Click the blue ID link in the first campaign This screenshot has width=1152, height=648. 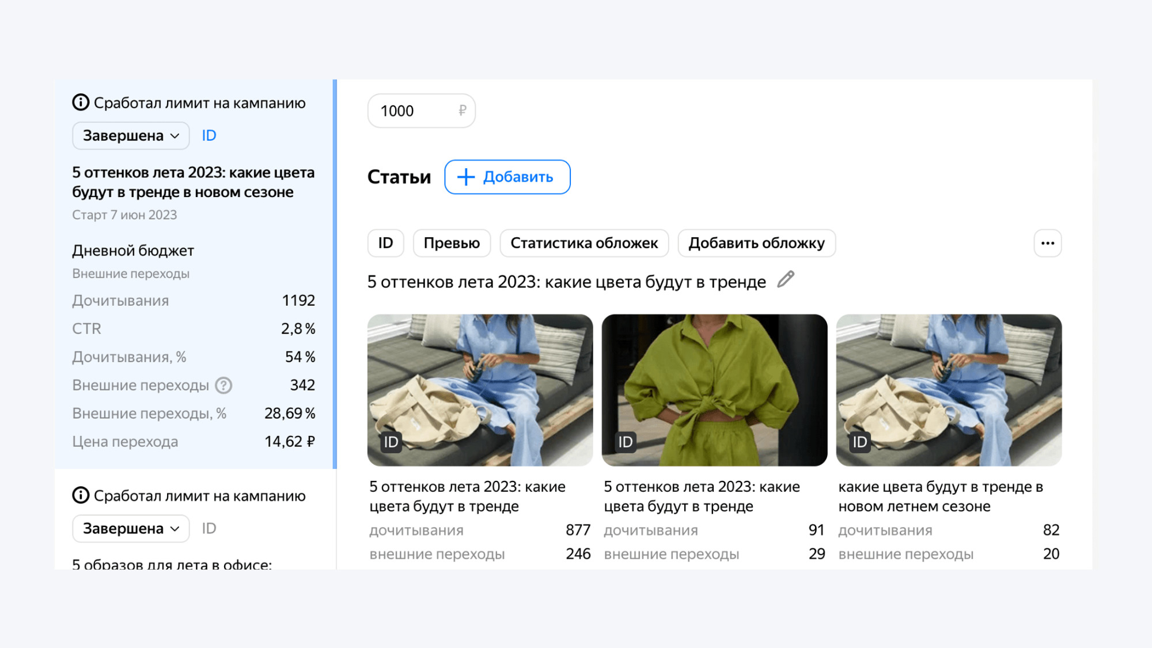209,135
